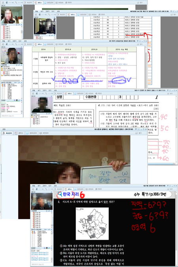Image resolution: width=178 pixels, height=267 pixels.
Task: Select 화이트보드 item in social studies file tree
Action: click(x=6, y=67)
